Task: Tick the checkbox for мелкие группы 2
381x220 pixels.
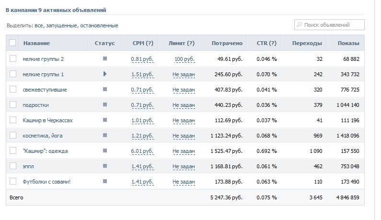Action: [x=13, y=58]
